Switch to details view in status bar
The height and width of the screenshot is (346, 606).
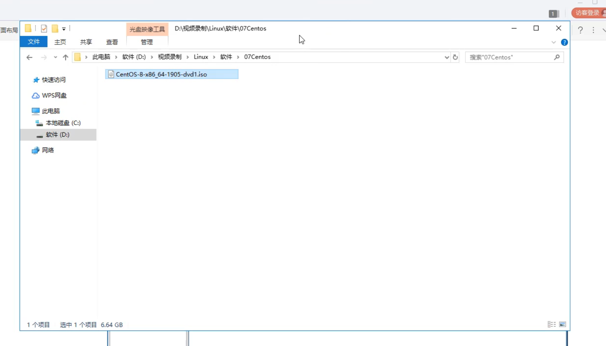click(x=552, y=325)
